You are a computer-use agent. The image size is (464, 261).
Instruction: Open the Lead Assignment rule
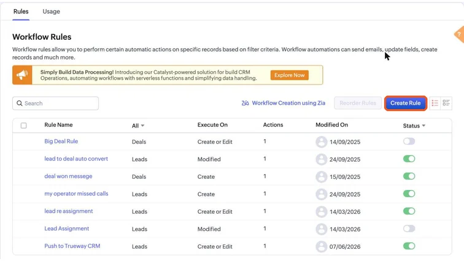(x=66, y=229)
